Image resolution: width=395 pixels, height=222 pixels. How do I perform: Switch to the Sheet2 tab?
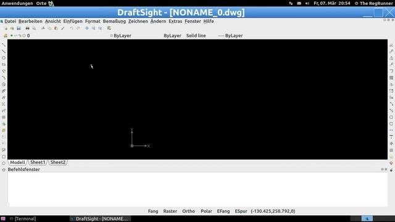pyautogui.click(x=57, y=162)
